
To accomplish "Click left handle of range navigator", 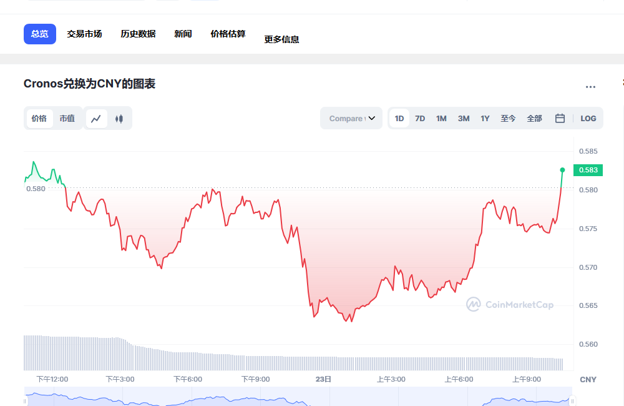I will [25, 401].
